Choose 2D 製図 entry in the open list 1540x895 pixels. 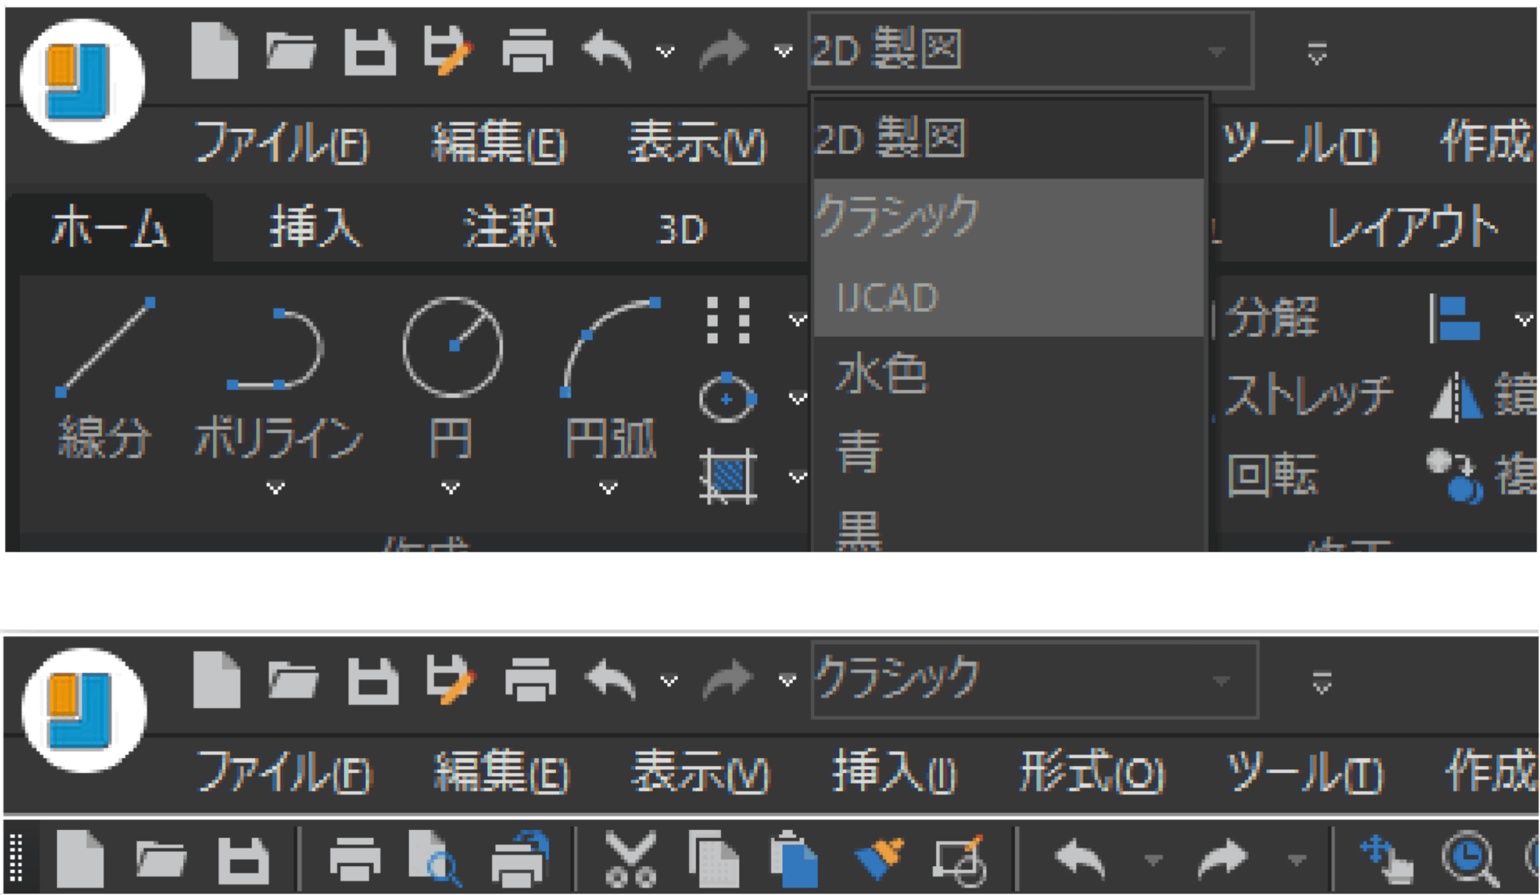tap(1008, 139)
